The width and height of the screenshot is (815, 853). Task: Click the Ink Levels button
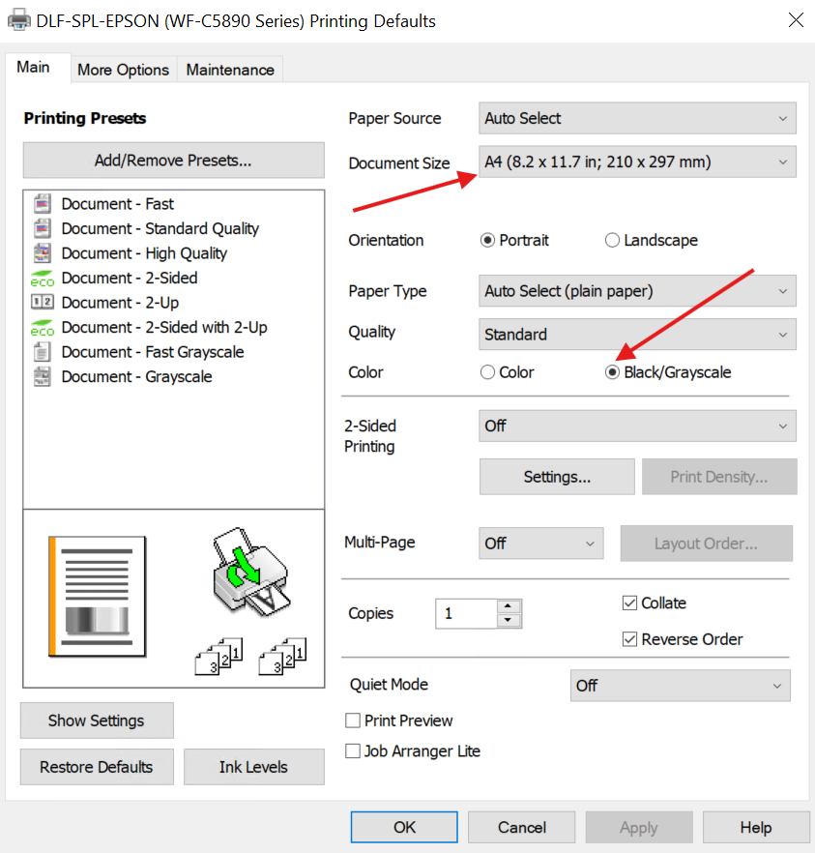(x=253, y=767)
